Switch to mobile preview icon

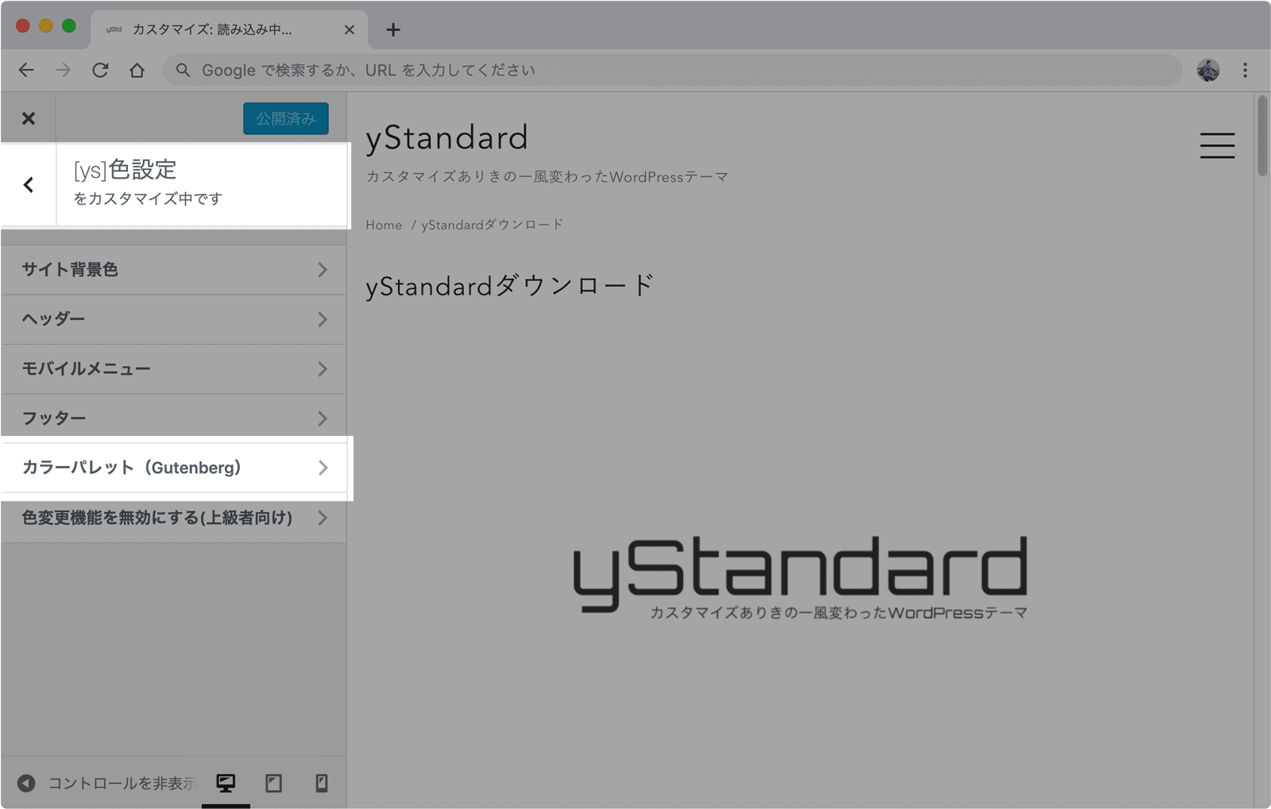coord(322,784)
